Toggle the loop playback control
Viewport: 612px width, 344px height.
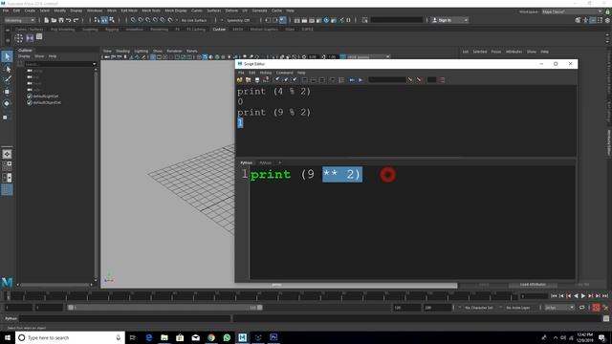pyautogui.click(x=582, y=308)
